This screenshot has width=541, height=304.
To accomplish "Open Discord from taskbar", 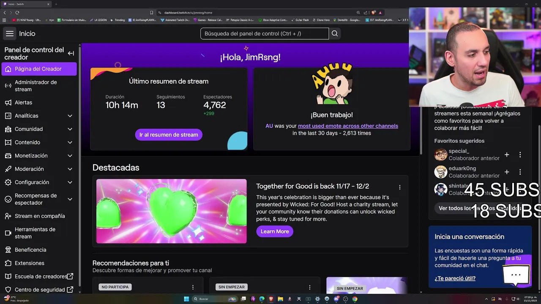I will coord(336,299).
